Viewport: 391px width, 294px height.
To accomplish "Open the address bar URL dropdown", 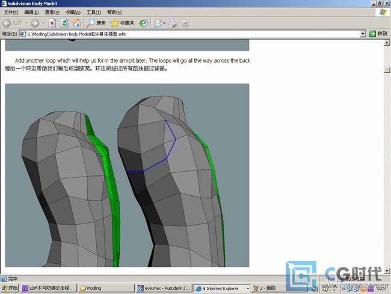I will [x=363, y=34].
